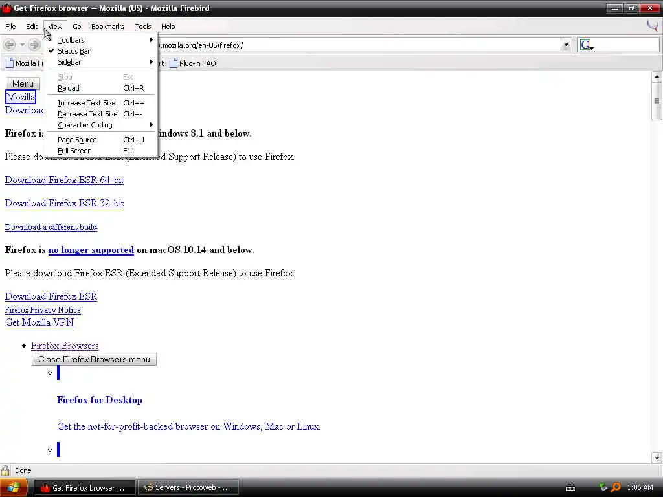Image resolution: width=663 pixels, height=497 pixels.
Task: Switch to Get Firefox browser taskbar button
Action: [x=85, y=488]
